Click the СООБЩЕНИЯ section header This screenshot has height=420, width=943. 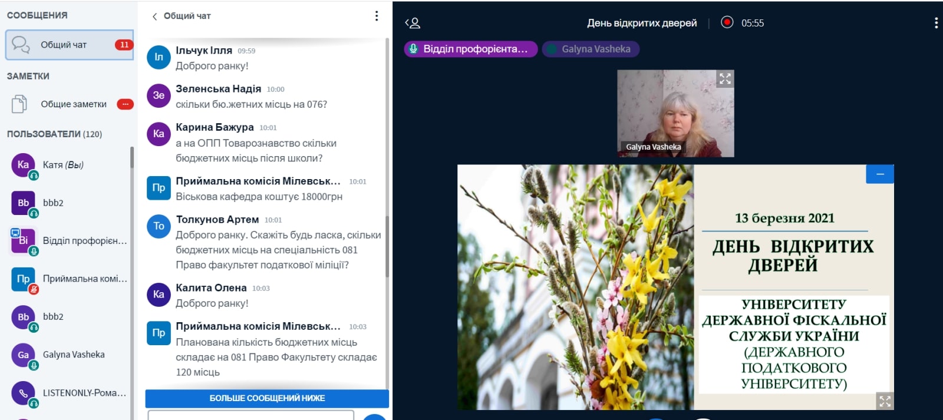(37, 15)
